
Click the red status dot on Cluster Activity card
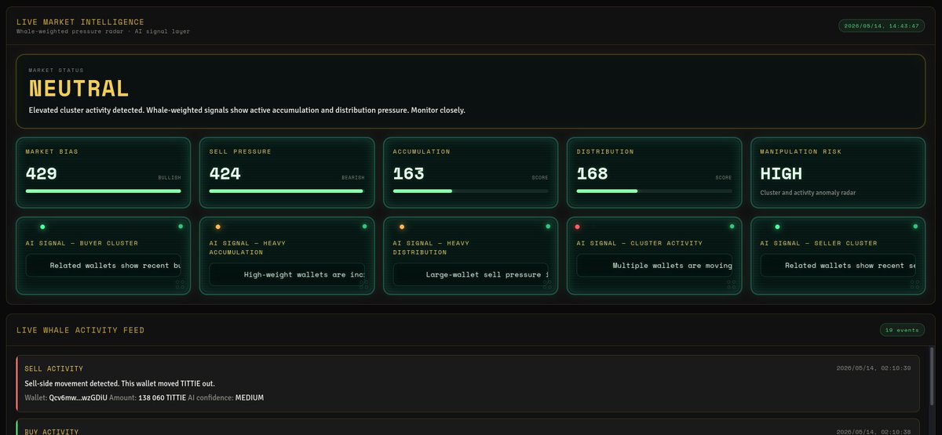pos(577,227)
